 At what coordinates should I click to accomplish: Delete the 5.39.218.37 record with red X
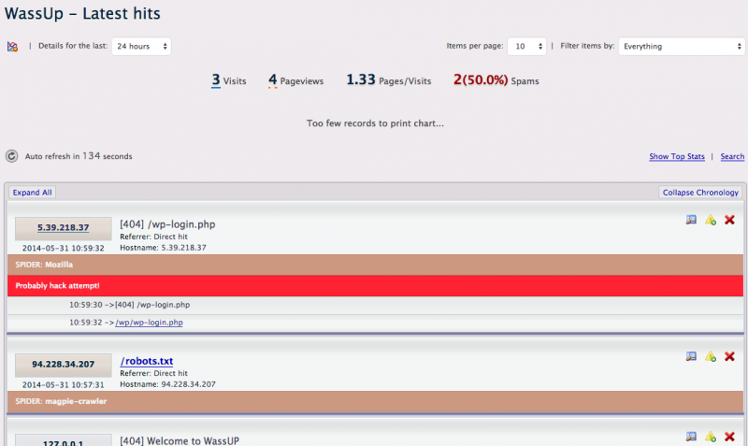pos(729,220)
